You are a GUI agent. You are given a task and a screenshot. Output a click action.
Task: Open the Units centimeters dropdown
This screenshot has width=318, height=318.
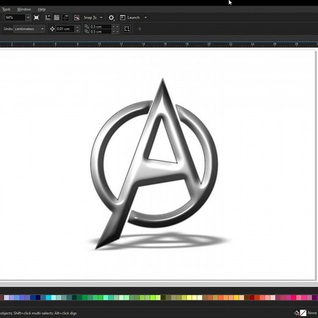click(x=29, y=29)
